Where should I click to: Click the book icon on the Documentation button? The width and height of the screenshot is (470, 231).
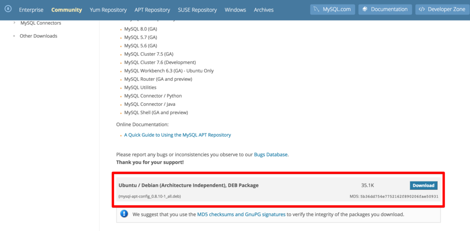[x=365, y=9]
